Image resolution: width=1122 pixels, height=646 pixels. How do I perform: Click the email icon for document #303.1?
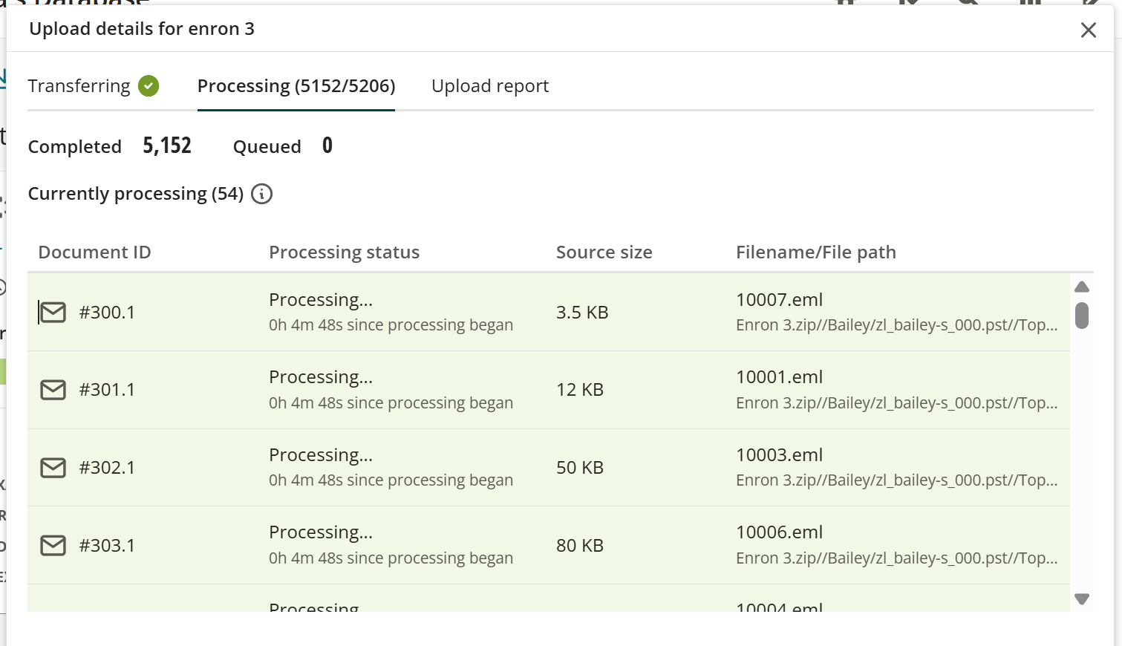pos(53,546)
